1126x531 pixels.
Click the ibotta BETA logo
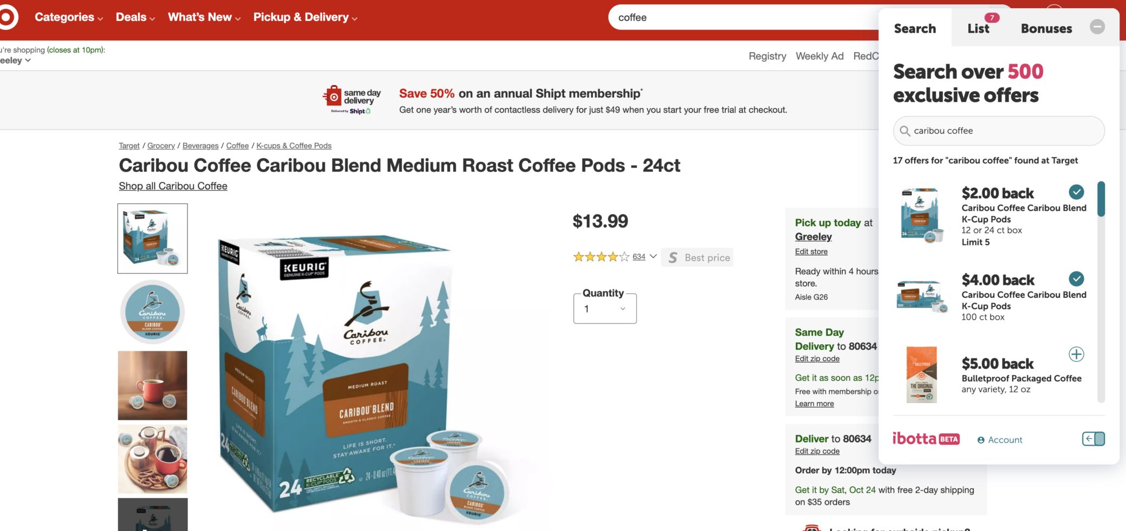pyautogui.click(x=926, y=438)
